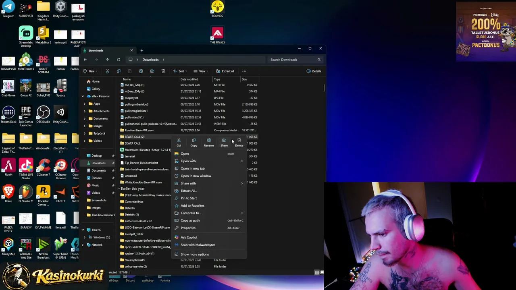Select Ask Copilot
The height and width of the screenshot is (290, 516).
[x=208, y=237]
